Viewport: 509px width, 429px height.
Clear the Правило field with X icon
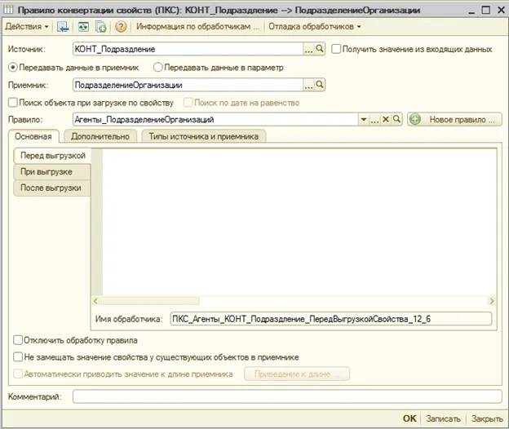(386, 119)
